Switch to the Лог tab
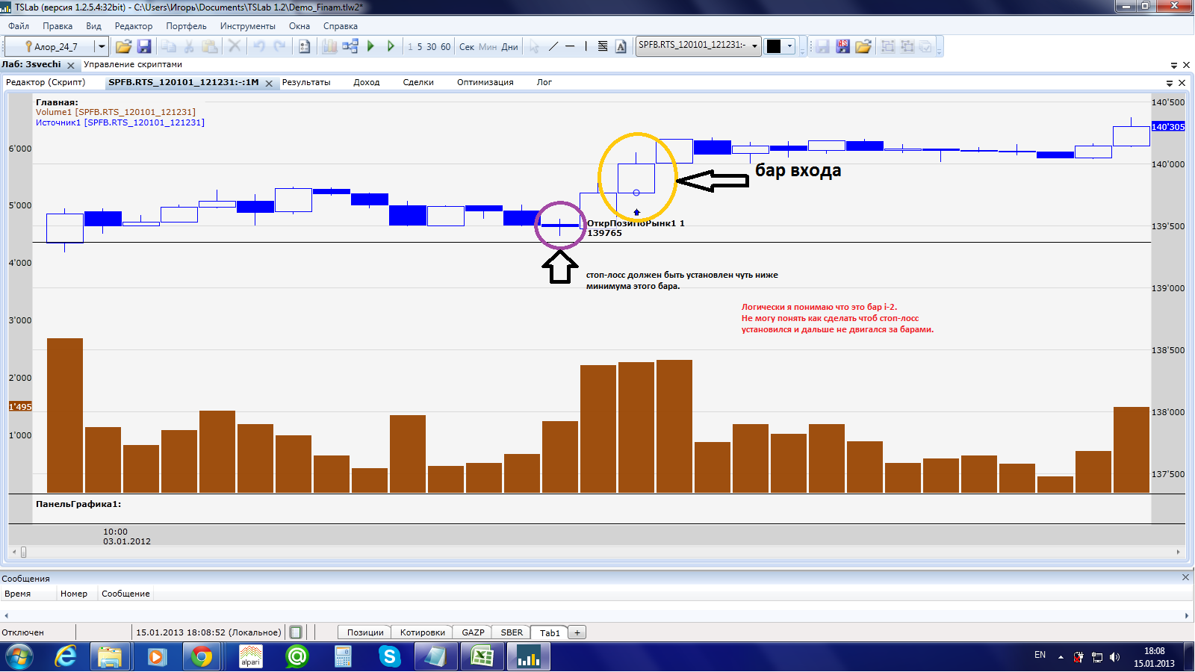 point(544,82)
